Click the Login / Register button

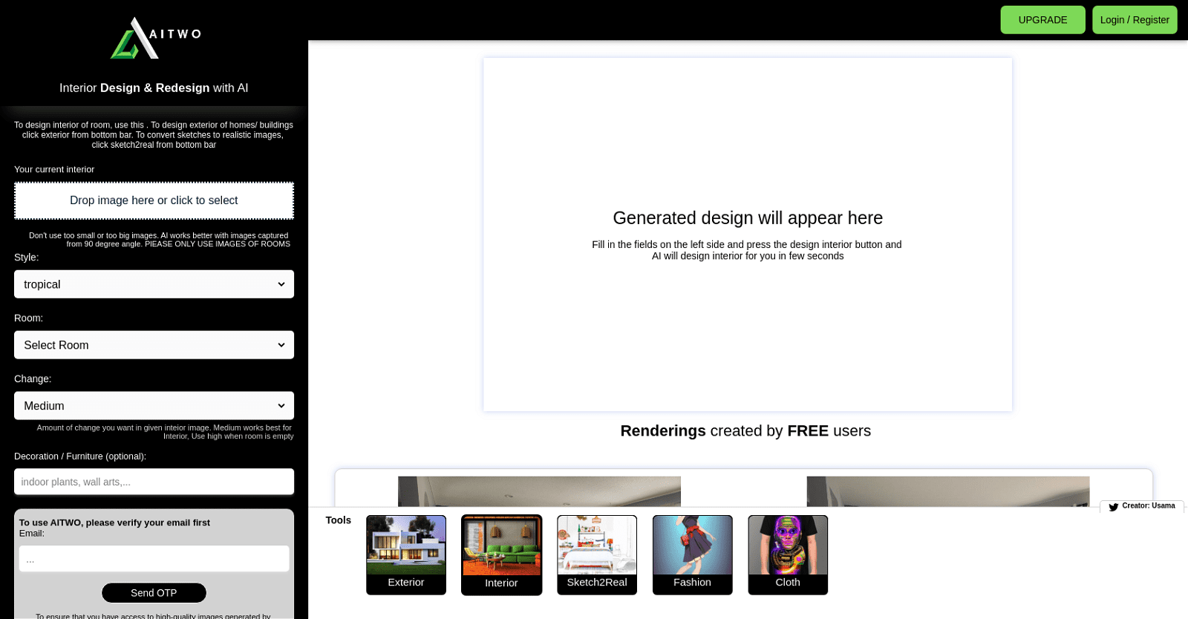[x=1134, y=20]
